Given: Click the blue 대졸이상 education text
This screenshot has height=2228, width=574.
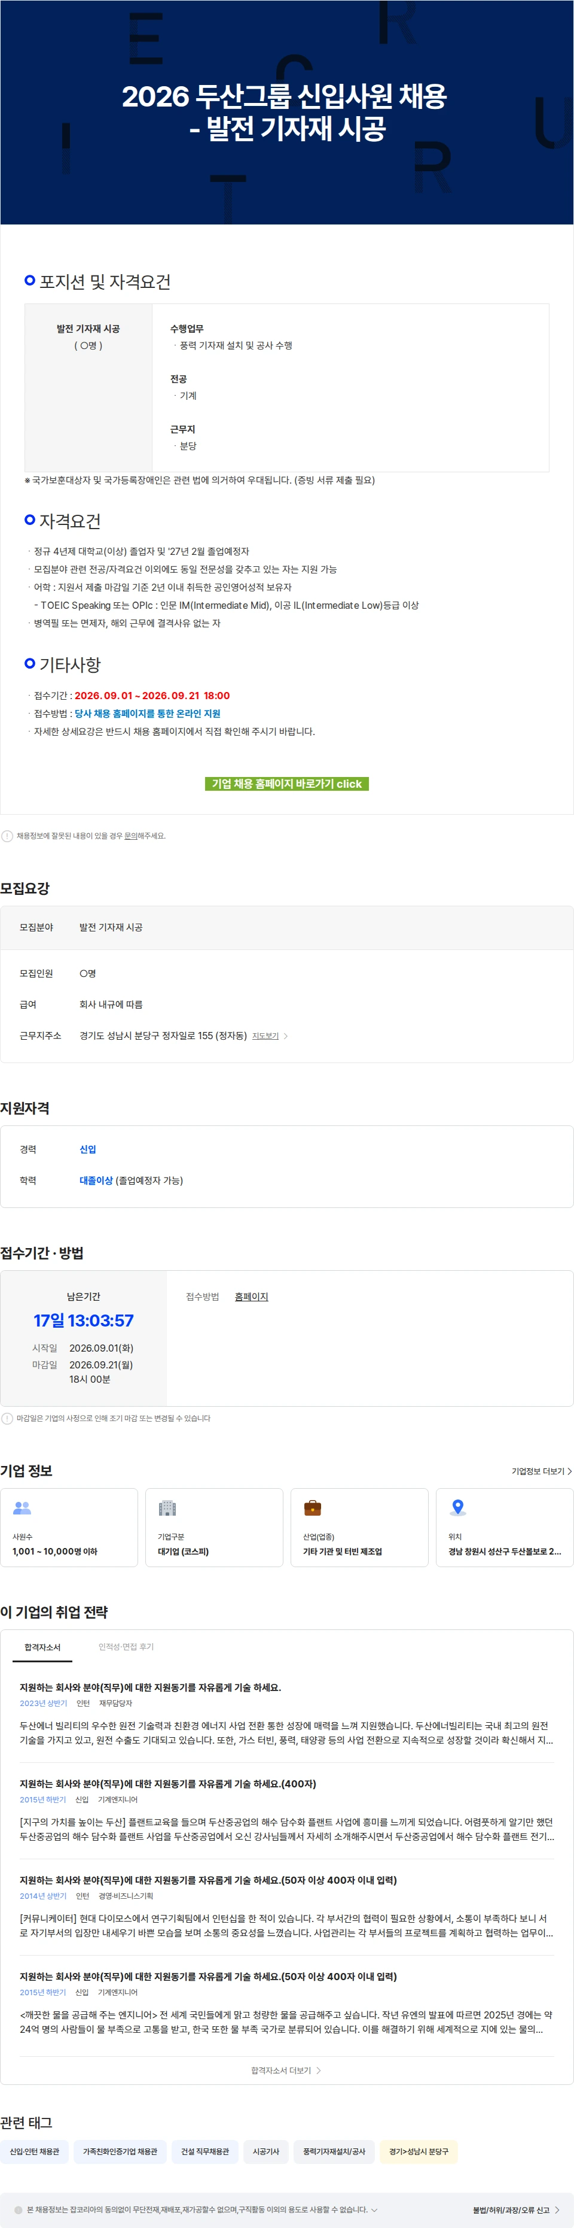Looking at the screenshot, I should (x=96, y=1180).
